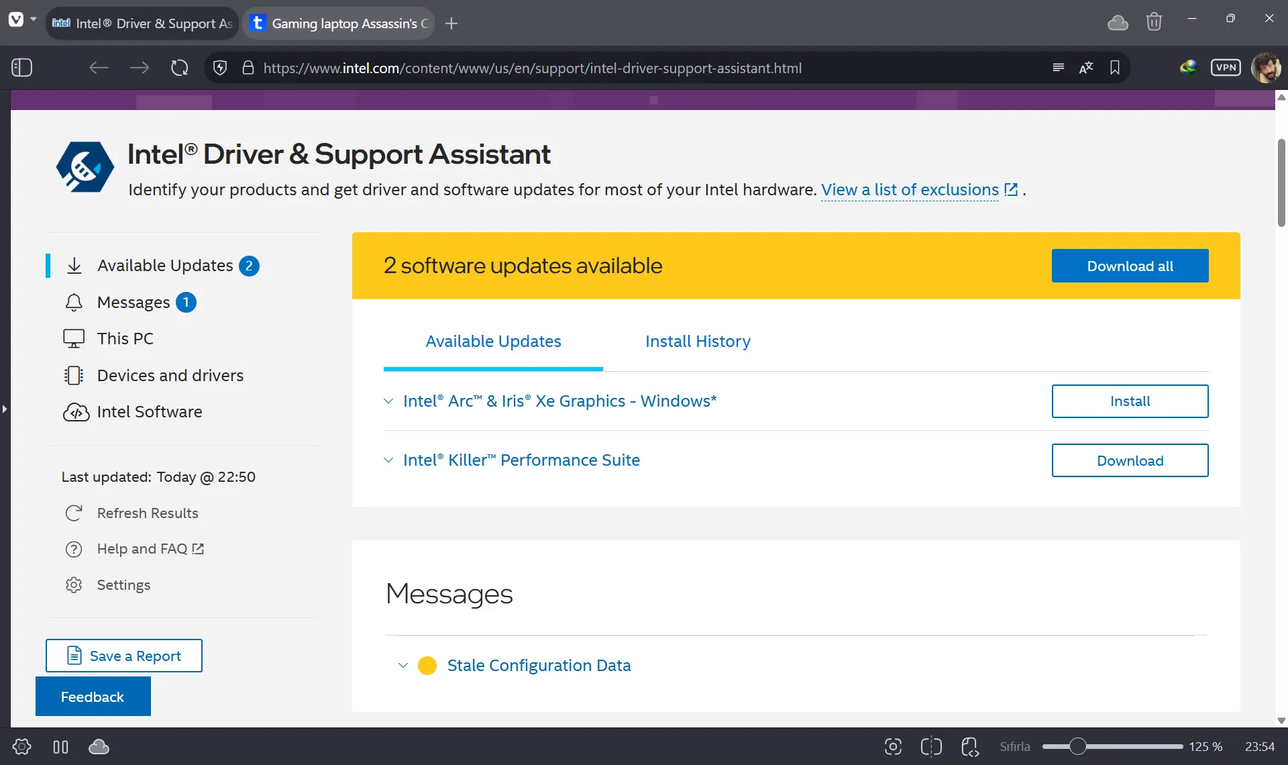Open the user profile avatar

tap(1266, 68)
